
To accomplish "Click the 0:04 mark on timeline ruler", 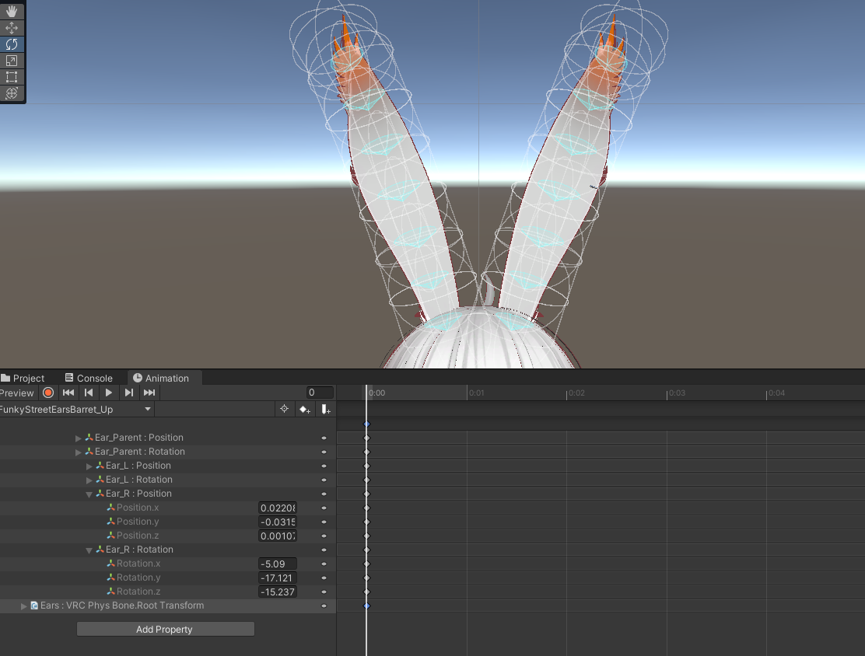I will pos(776,393).
